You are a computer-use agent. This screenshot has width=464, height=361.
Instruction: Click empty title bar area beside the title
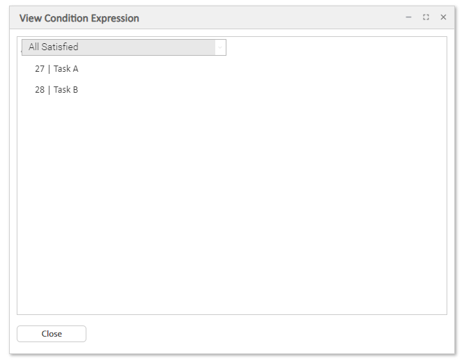(x=272, y=18)
